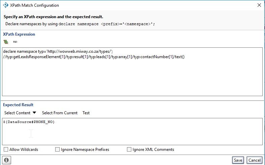Close the XPath Match Configuration dialog

pos(259,5)
